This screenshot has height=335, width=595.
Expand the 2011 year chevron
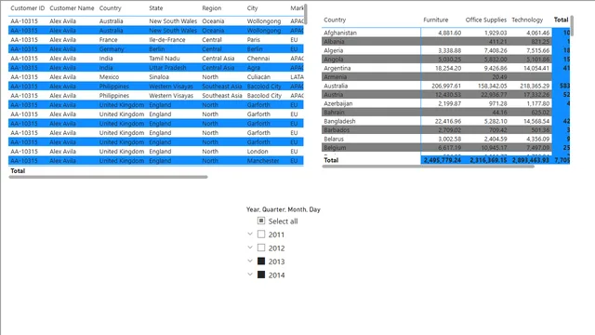click(250, 234)
